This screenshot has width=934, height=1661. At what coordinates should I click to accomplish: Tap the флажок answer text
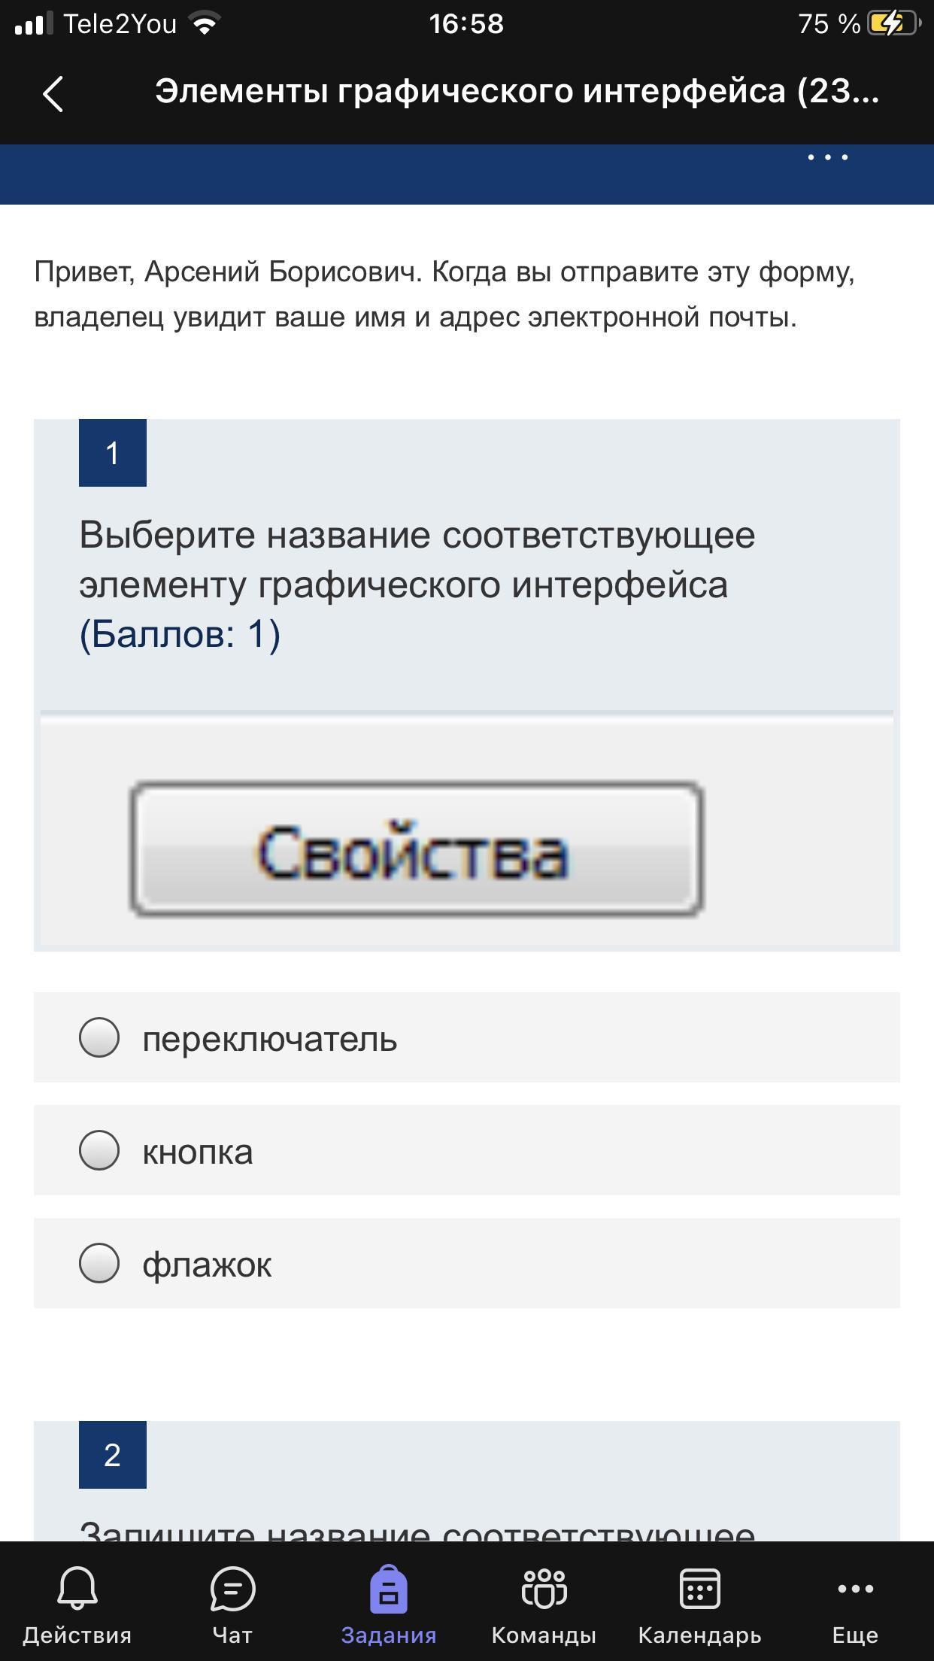point(207,1265)
